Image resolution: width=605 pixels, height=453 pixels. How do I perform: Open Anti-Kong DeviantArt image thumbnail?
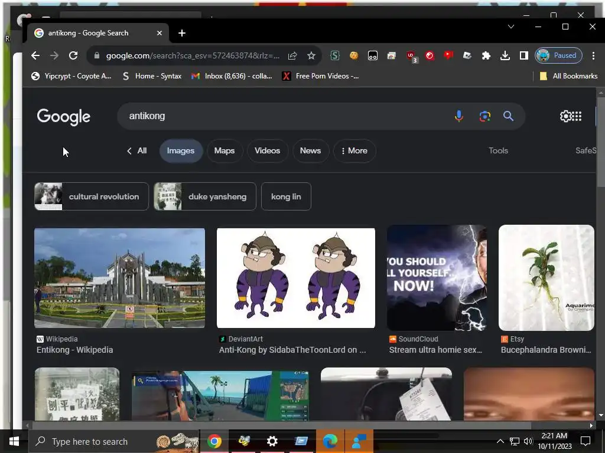[x=296, y=278]
